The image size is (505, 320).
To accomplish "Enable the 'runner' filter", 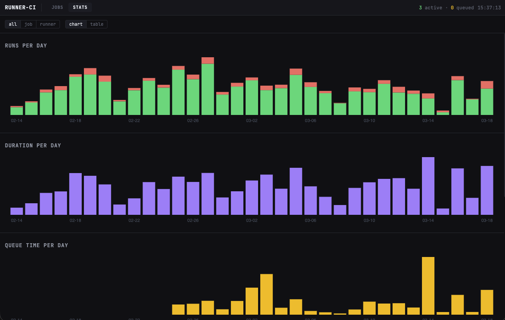I will click(x=47, y=24).
